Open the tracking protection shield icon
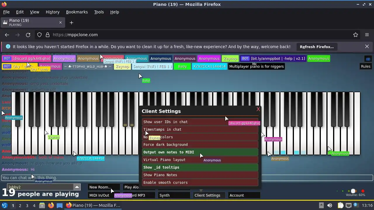The width and height of the screenshot is (374, 210). (39, 35)
